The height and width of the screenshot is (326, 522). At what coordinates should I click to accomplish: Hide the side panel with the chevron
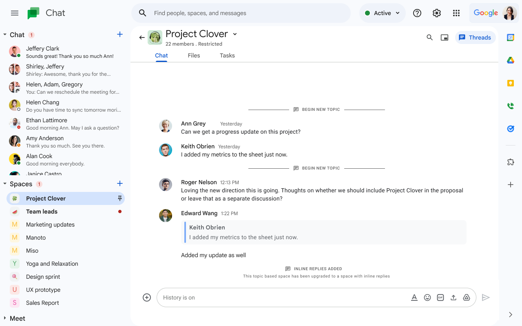pos(511,315)
